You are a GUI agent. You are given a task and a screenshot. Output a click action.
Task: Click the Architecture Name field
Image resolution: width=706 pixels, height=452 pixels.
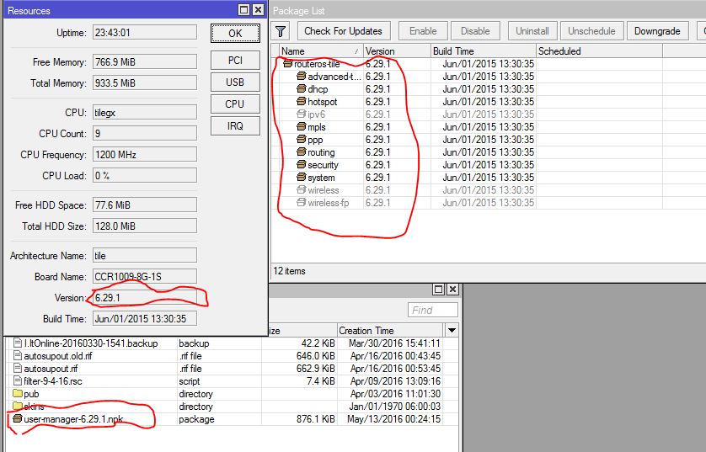click(x=145, y=255)
